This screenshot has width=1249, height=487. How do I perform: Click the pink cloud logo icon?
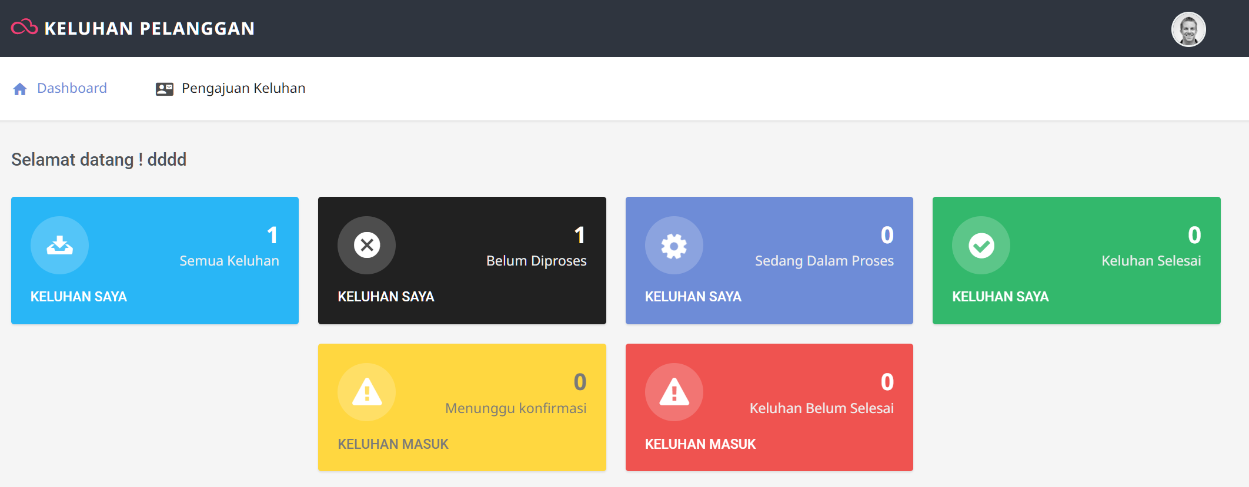coord(24,27)
